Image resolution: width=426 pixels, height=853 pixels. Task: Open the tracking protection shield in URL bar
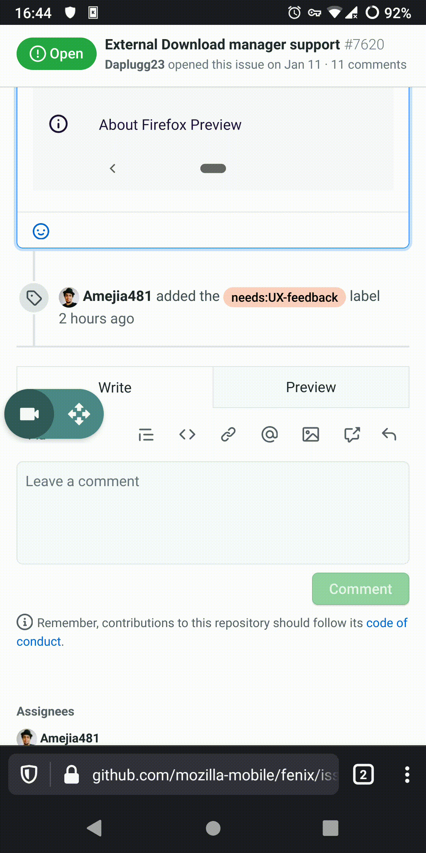[x=29, y=775]
